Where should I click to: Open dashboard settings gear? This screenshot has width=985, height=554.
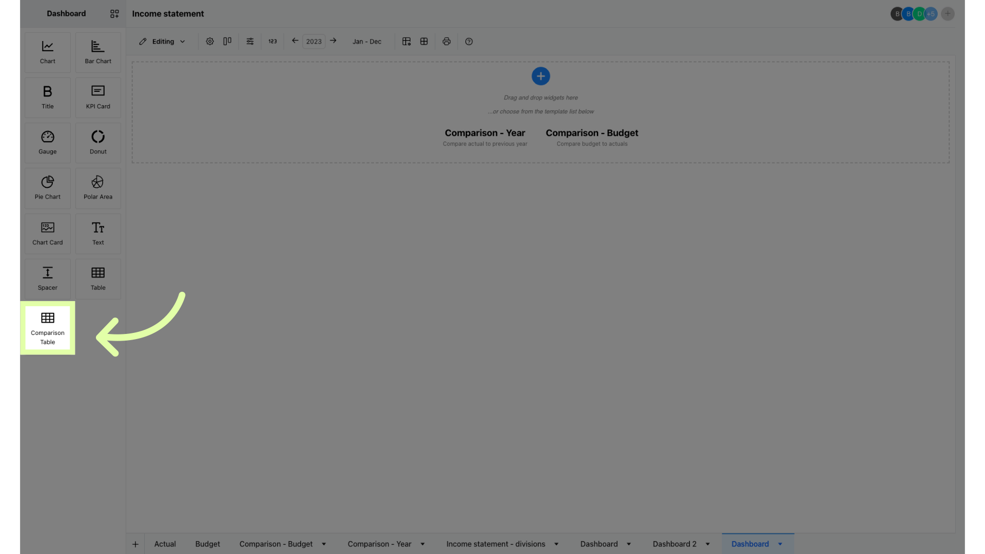click(x=209, y=41)
